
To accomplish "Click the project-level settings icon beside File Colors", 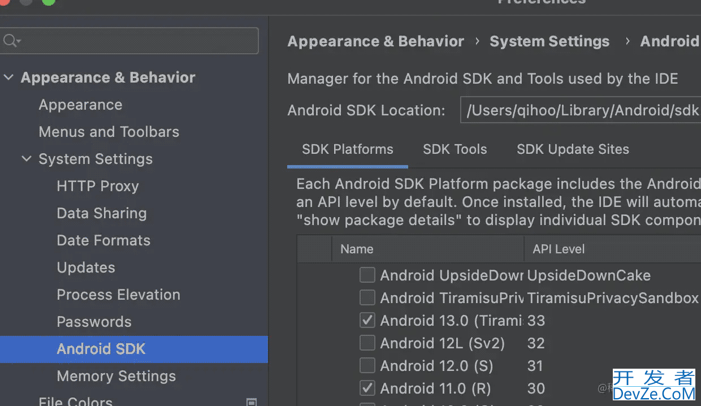I will (x=252, y=402).
